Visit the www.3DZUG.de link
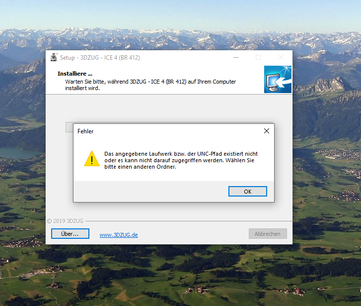 [119, 235]
